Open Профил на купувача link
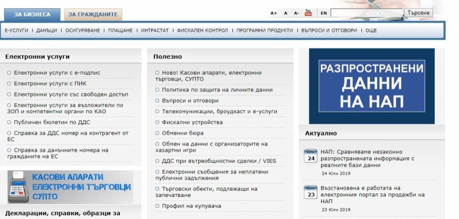This screenshot has width=459, height=219. pyautogui.click(x=191, y=206)
